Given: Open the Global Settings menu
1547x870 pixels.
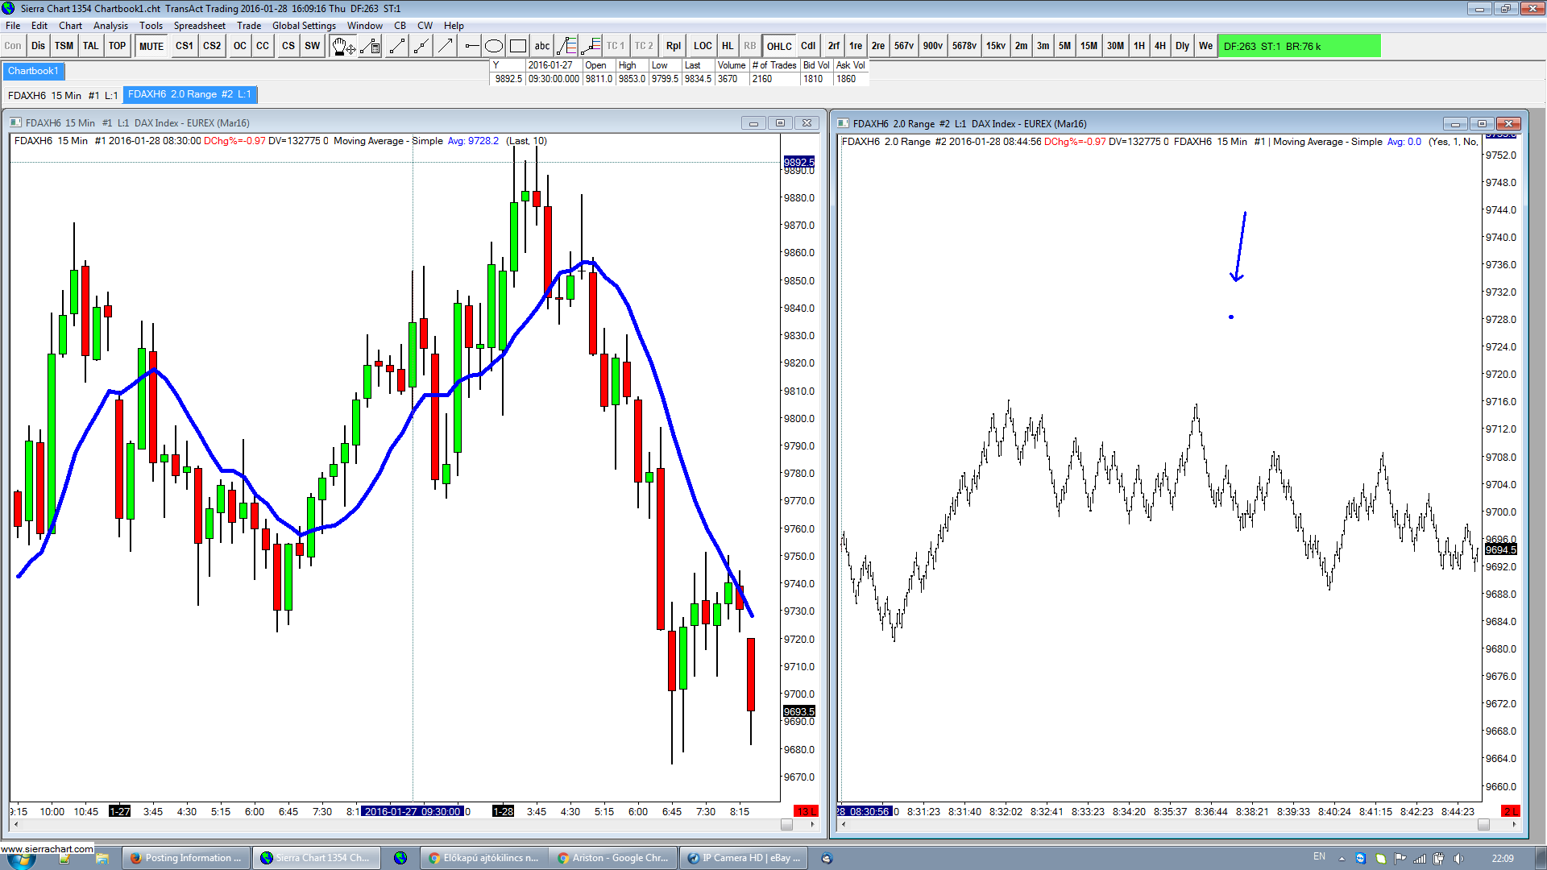Looking at the screenshot, I should pos(304,26).
